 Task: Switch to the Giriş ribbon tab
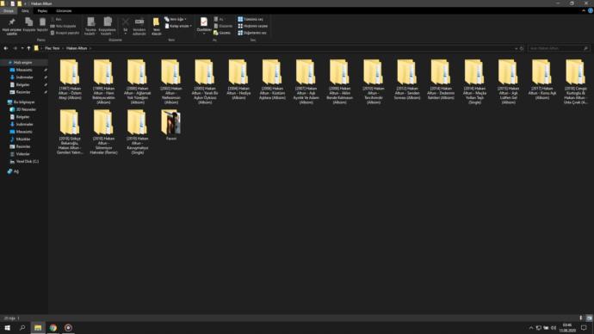tap(25, 11)
